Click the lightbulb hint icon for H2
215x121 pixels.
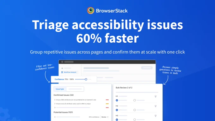(x=156, y=106)
